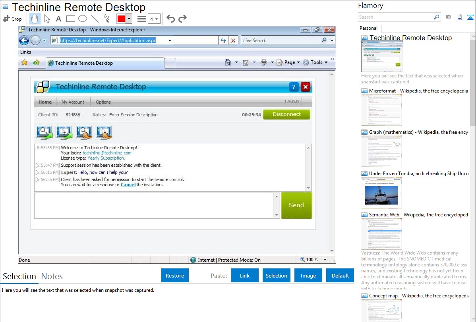Open the line width 4 dropdown

pos(154,19)
